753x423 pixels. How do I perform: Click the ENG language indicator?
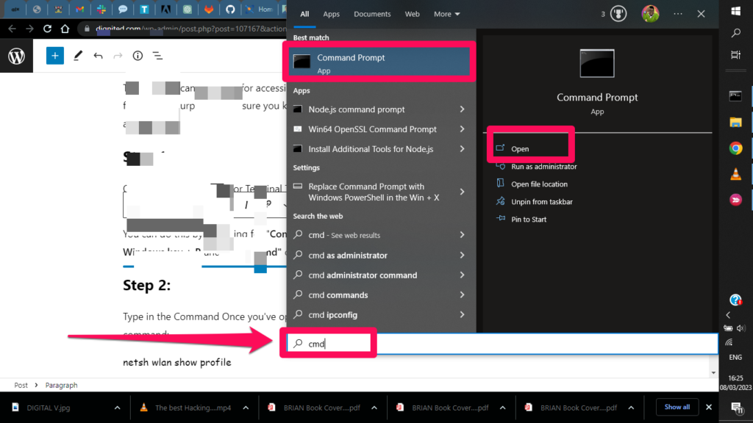coord(735,358)
